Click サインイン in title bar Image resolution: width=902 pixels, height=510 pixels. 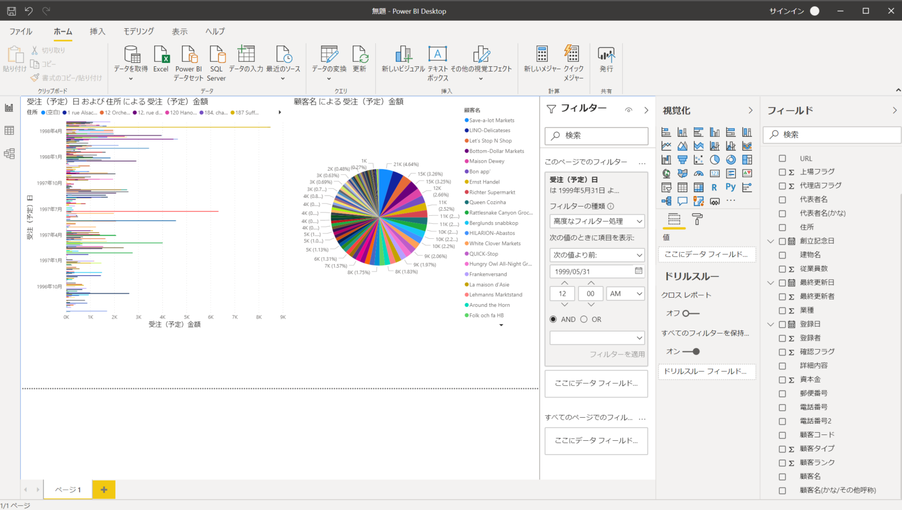(786, 11)
